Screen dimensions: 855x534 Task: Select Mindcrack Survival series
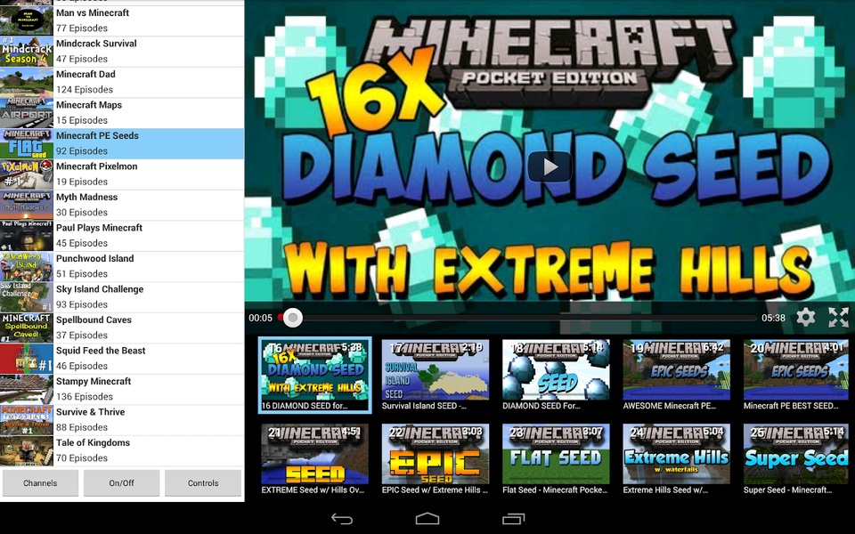[122, 52]
